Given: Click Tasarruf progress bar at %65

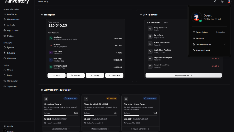Looking at the screenshot, I should [x=61, y=115].
